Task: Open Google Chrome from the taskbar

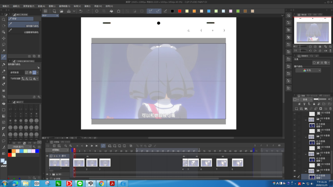Action: [x=101, y=183]
